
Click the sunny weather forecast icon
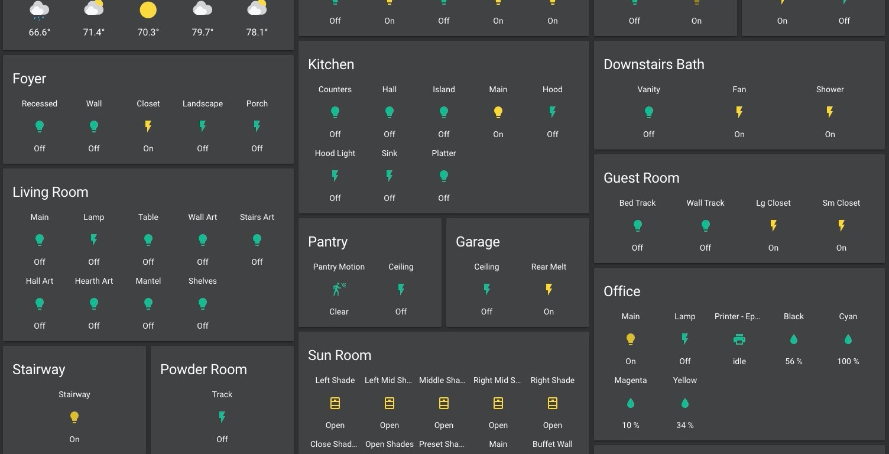click(148, 10)
